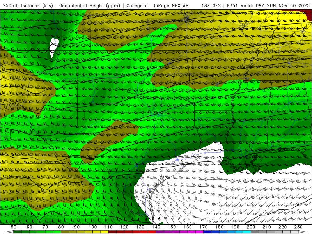Click the "110" label on the color scale

pyautogui.click(x=109, y=227)
